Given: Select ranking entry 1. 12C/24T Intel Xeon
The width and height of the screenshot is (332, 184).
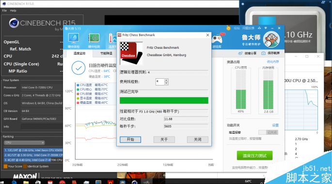Looking at the screenshot, I should [x=33, y=150].
